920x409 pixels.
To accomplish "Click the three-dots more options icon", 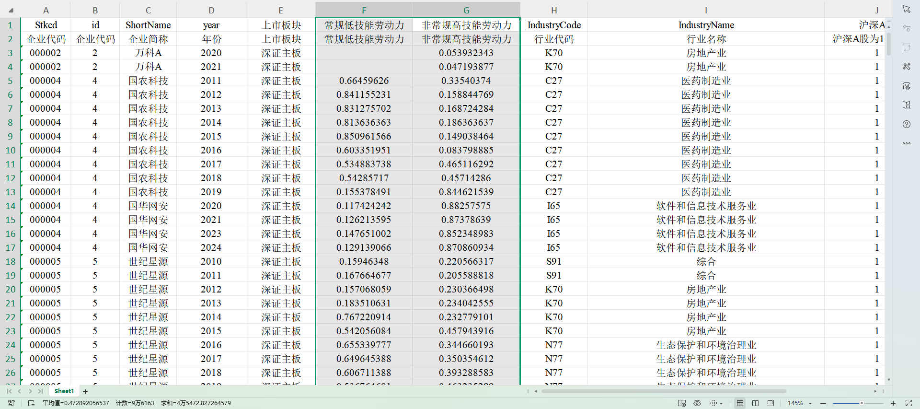I will (906, 143).
